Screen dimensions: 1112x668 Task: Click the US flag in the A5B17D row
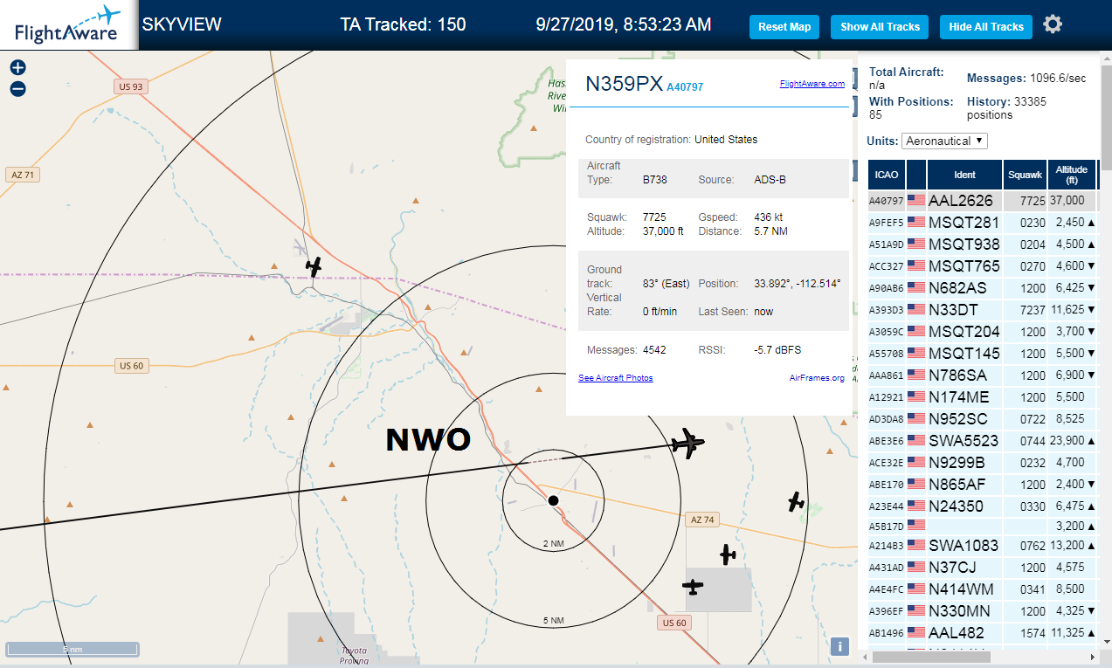coord(916,525)
